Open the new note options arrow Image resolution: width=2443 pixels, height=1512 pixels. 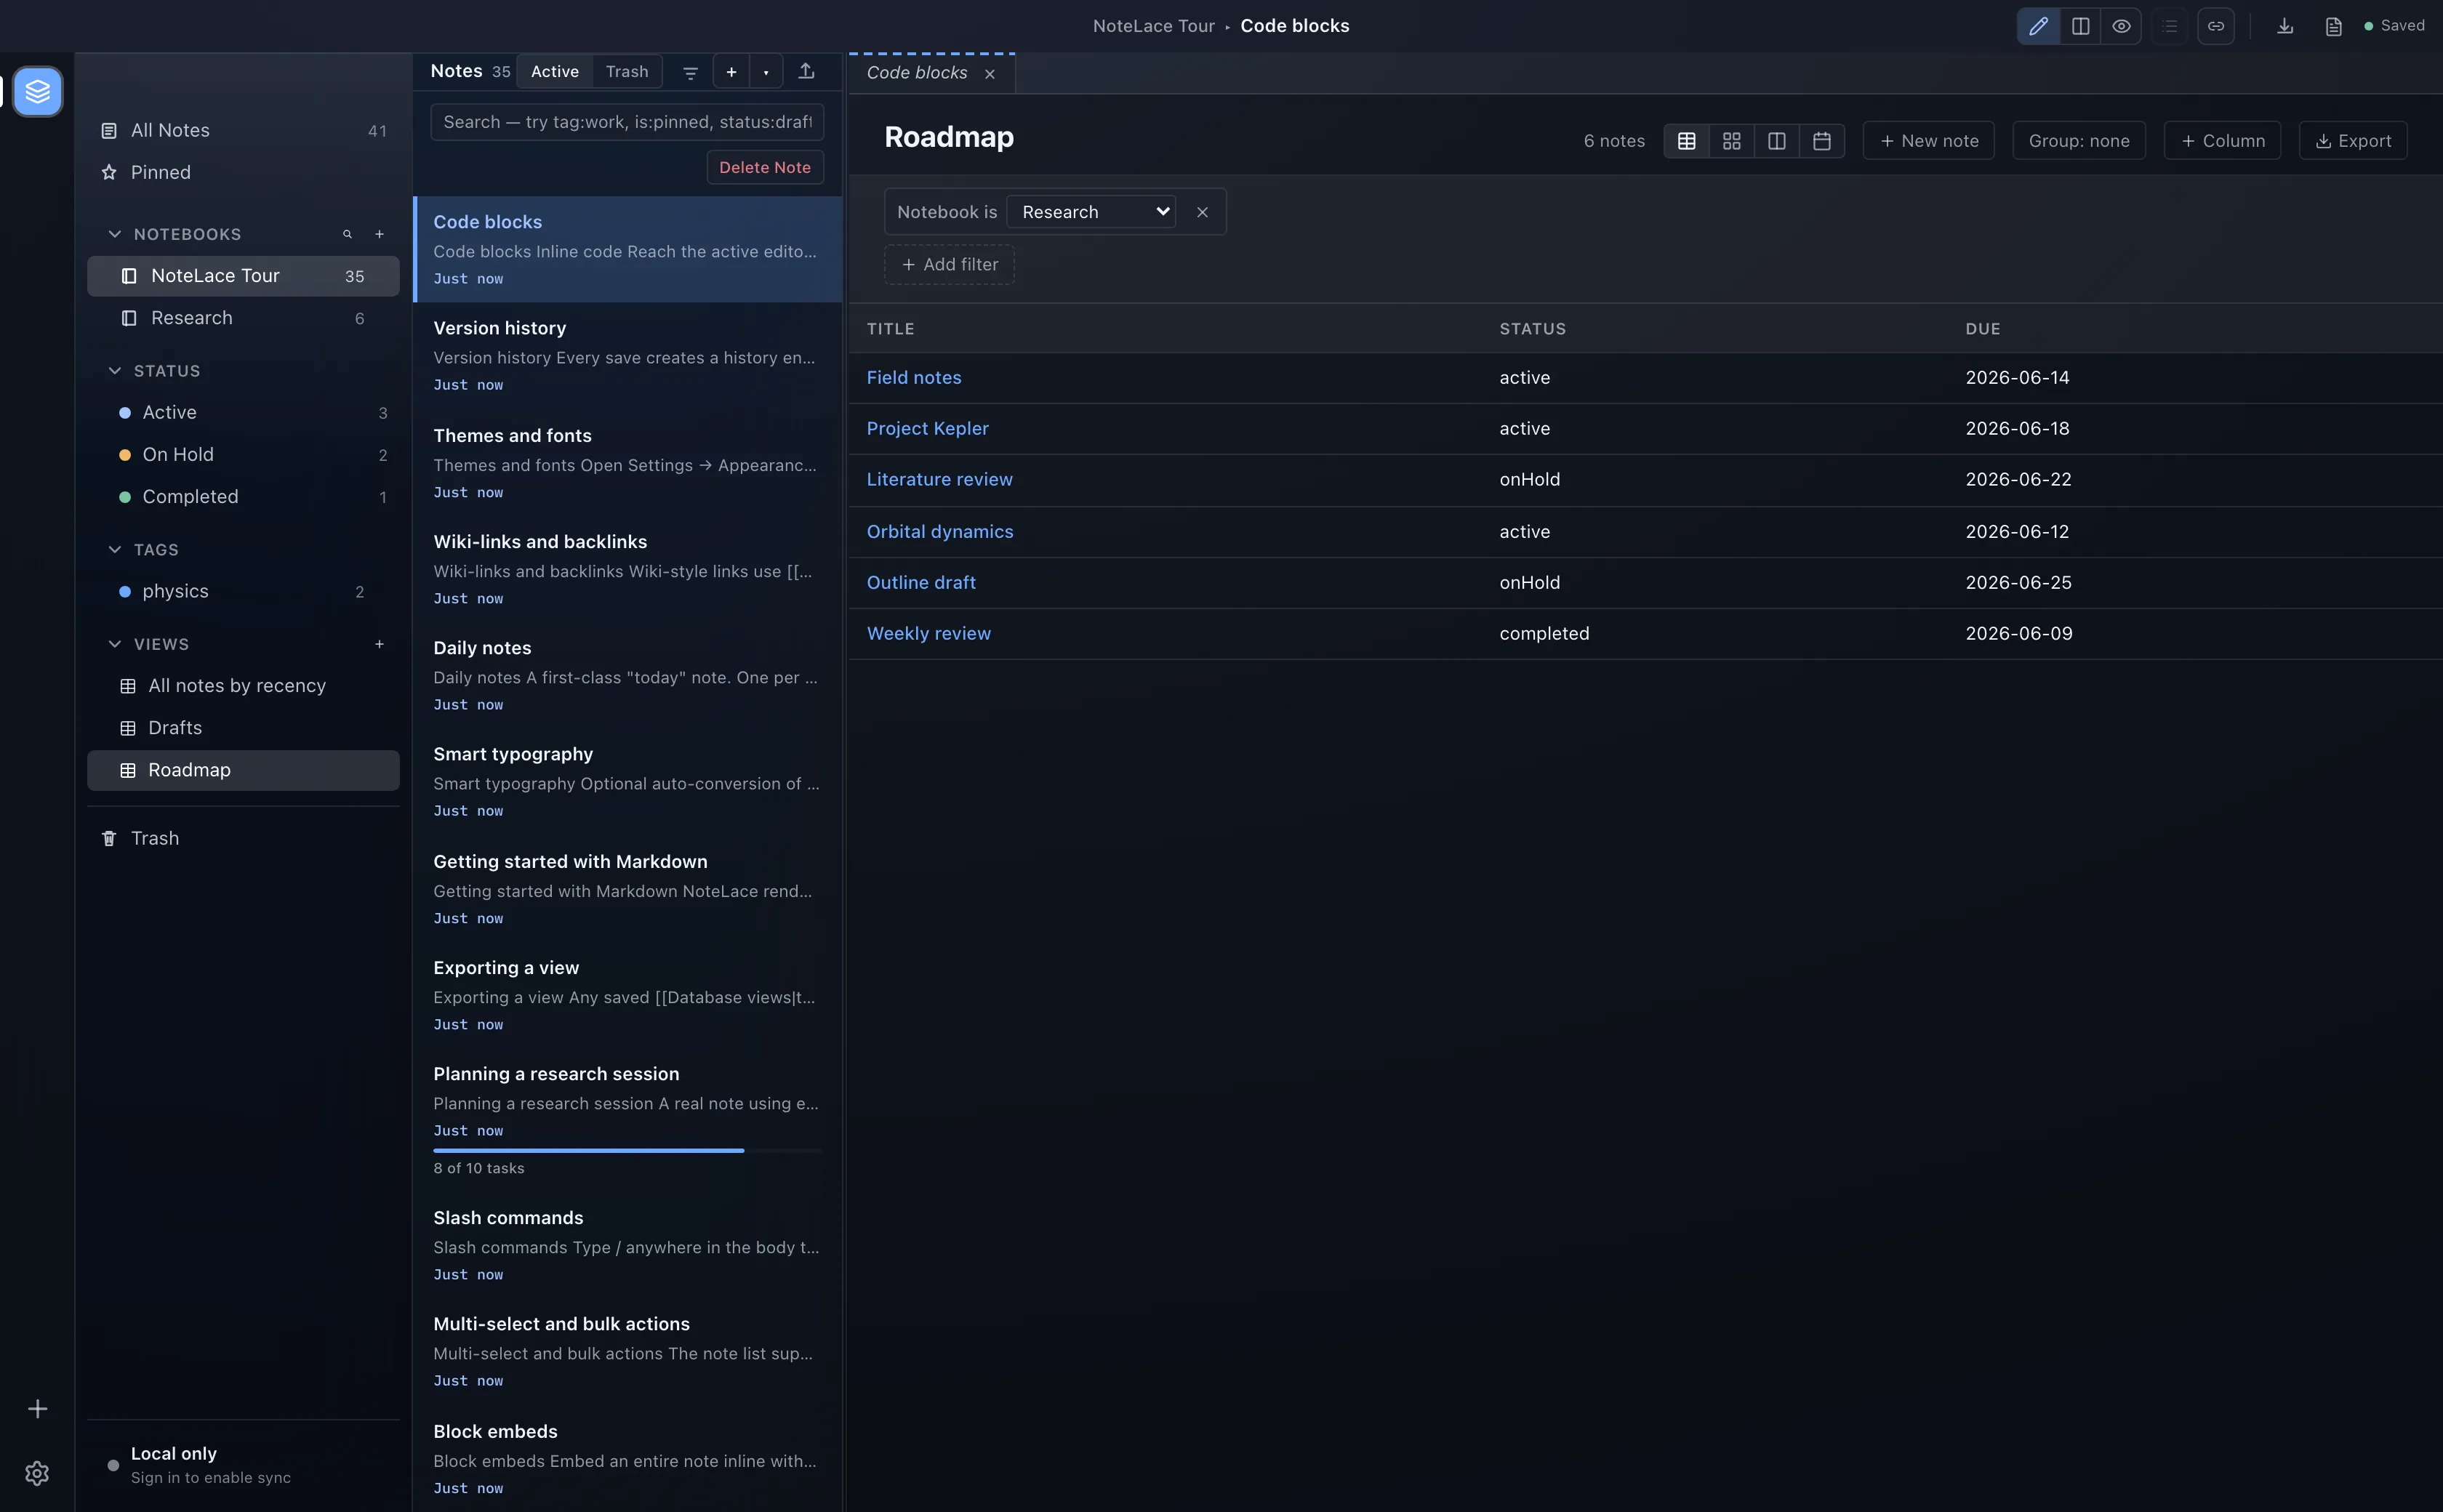click(766, 72)
